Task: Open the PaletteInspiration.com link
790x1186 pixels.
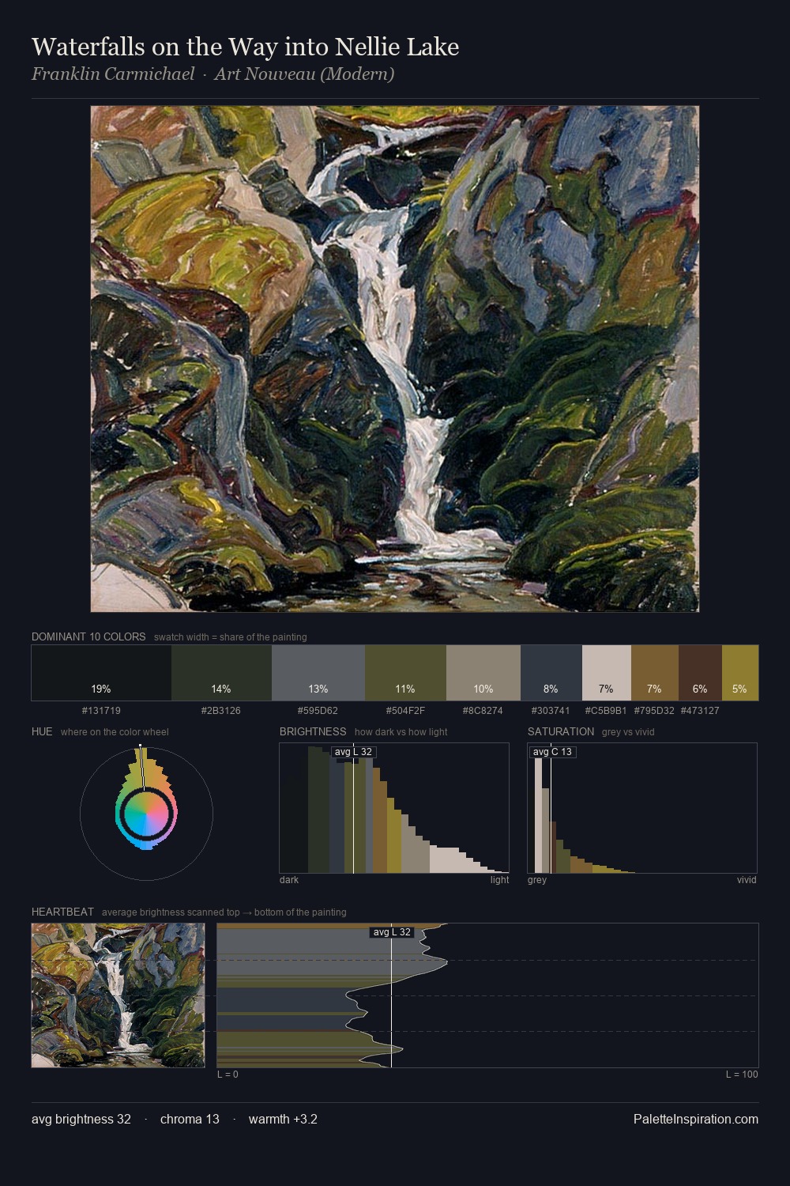Action: click(696, 1119)
